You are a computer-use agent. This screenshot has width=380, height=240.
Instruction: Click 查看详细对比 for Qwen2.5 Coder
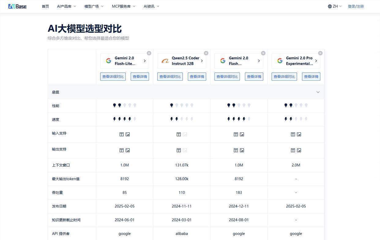coord(170,77)
